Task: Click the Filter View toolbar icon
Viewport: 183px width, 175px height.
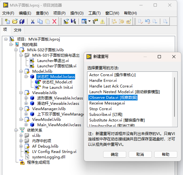Action: [x=84, y=21]
